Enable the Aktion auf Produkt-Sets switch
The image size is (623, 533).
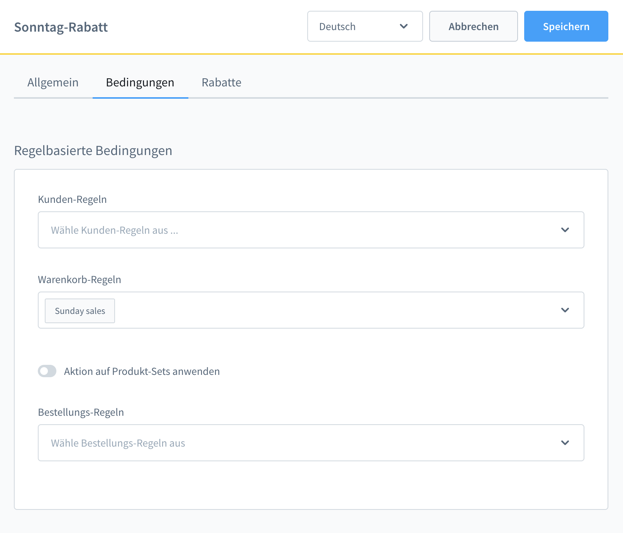click(x=47, y=371)
